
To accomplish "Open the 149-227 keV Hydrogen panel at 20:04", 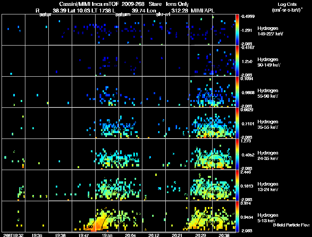I will pyautogui.click(x=130, y=30).
